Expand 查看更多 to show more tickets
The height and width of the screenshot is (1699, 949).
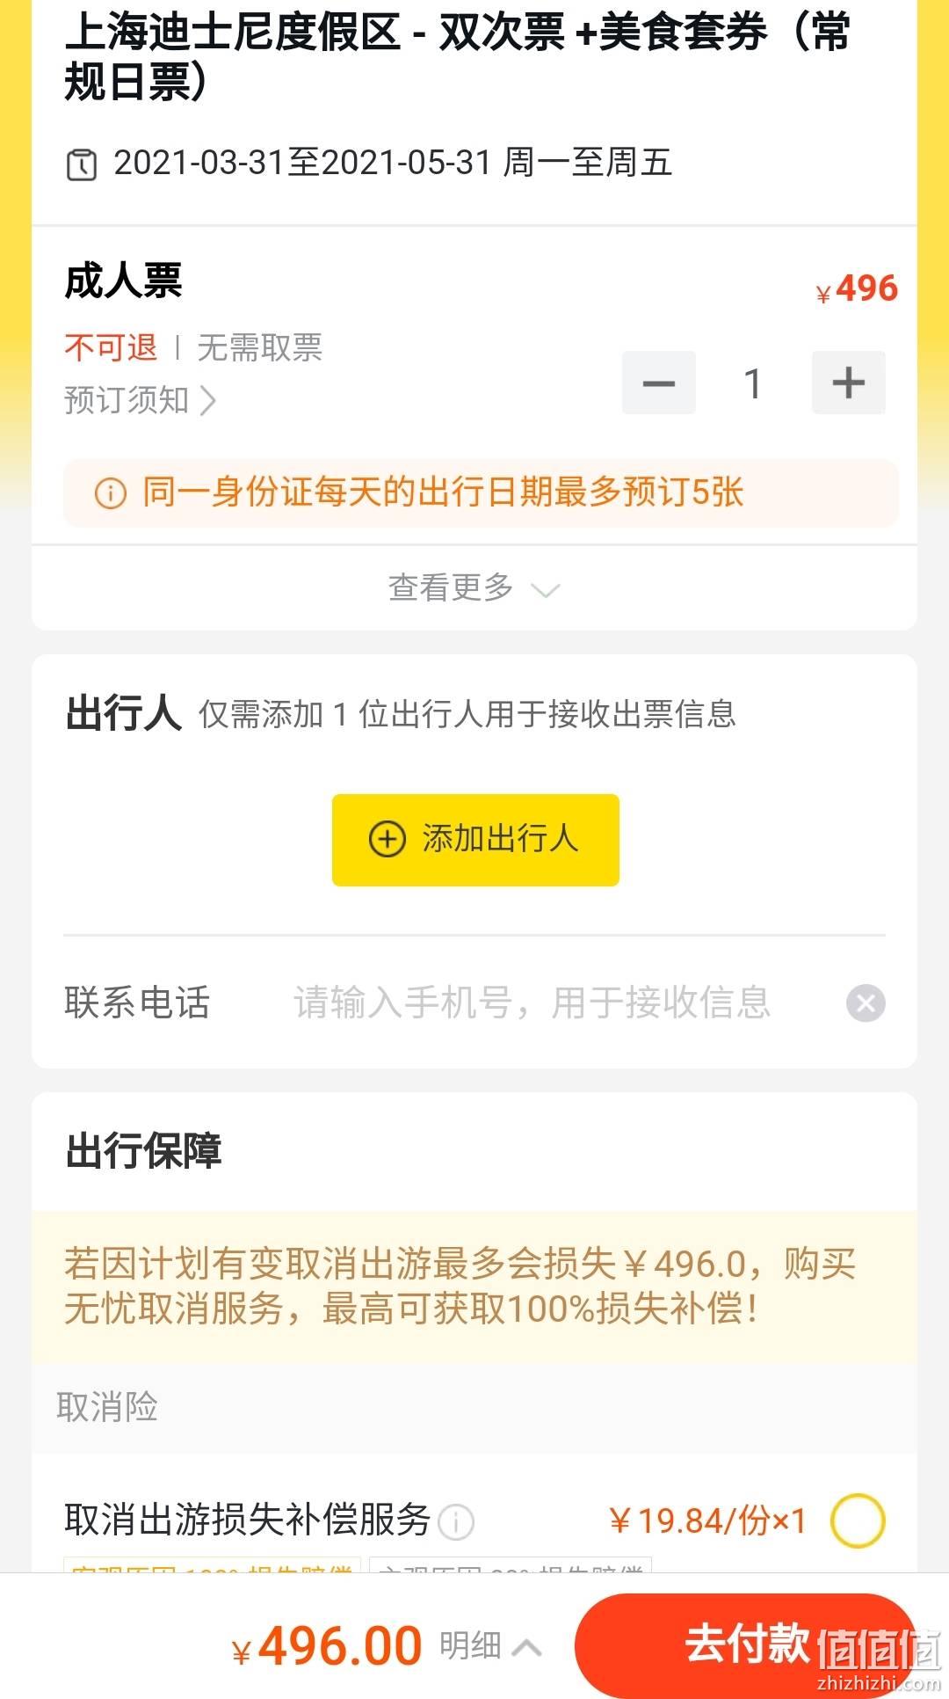point(474,587)
